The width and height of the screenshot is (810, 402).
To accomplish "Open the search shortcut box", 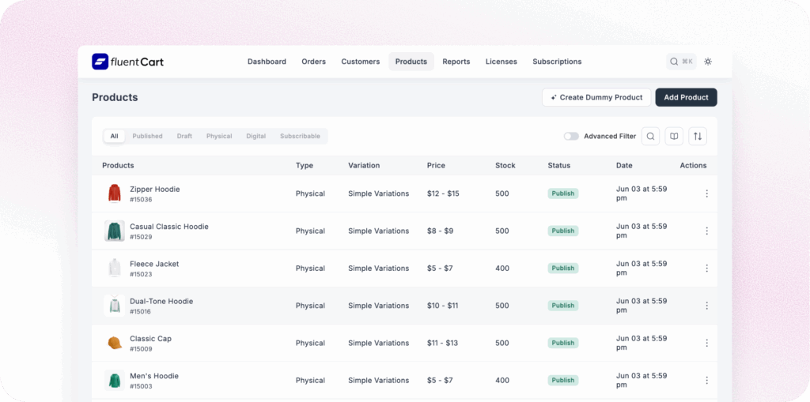I will (681, 62).
